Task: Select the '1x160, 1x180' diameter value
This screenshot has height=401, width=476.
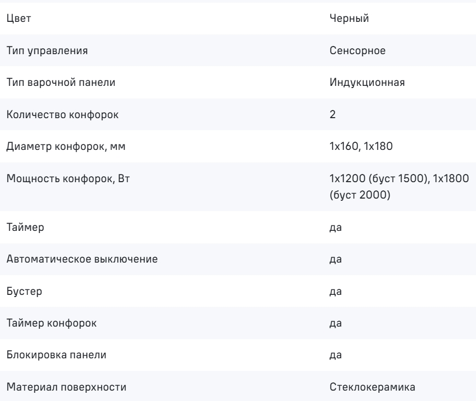Action: 361,147
